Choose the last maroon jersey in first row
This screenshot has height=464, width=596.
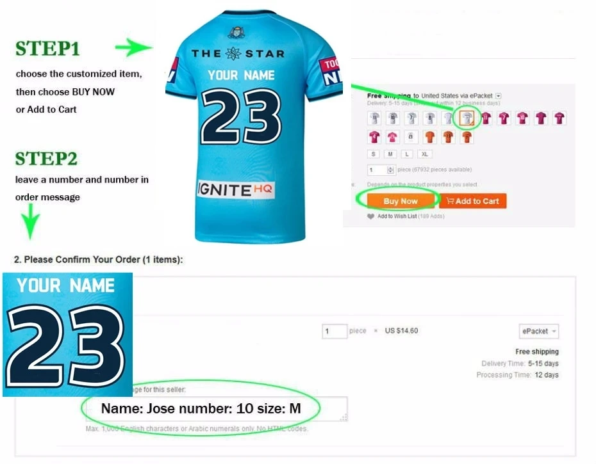(x=559, y=118)
